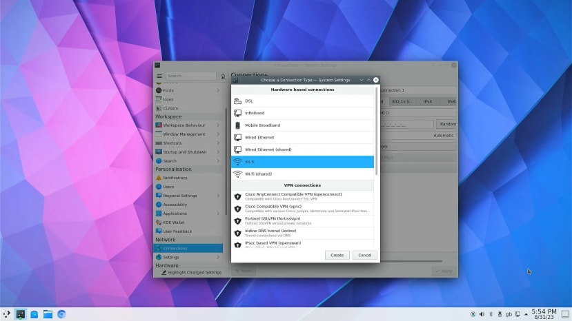
Task: Open the Discover store taskbar icon
Action: [34, 314]
